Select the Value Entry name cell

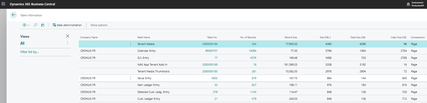click(x=144, y=78)
